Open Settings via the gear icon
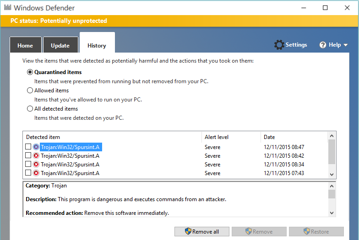The image size is (359, 240). pos(279,45)
